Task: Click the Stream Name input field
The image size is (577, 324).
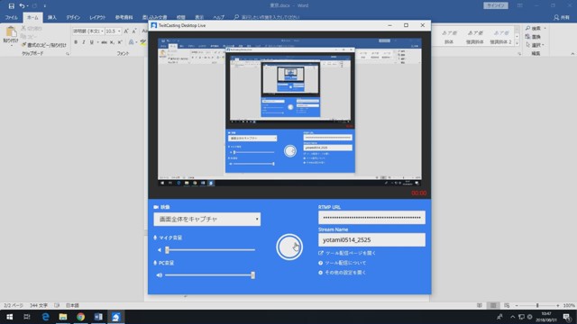Action: click(371, 240)
